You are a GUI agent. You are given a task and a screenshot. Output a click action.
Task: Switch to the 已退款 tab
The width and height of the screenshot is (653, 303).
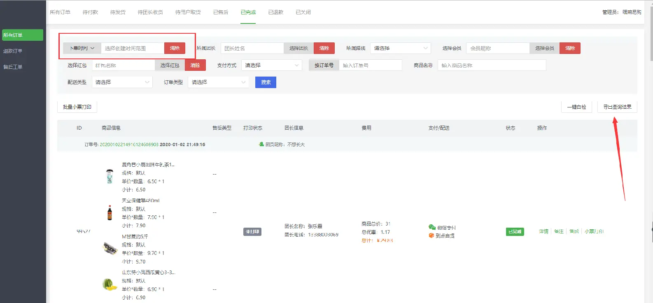pos(276,12)
